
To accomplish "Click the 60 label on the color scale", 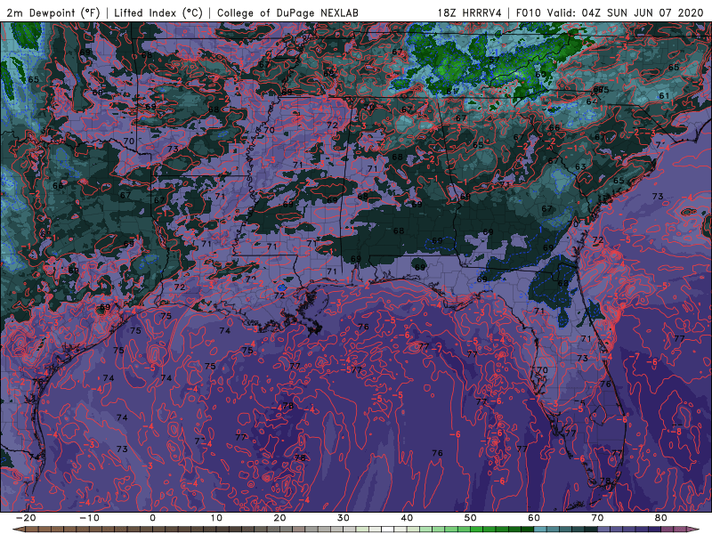I will click(x=534, y=518).
